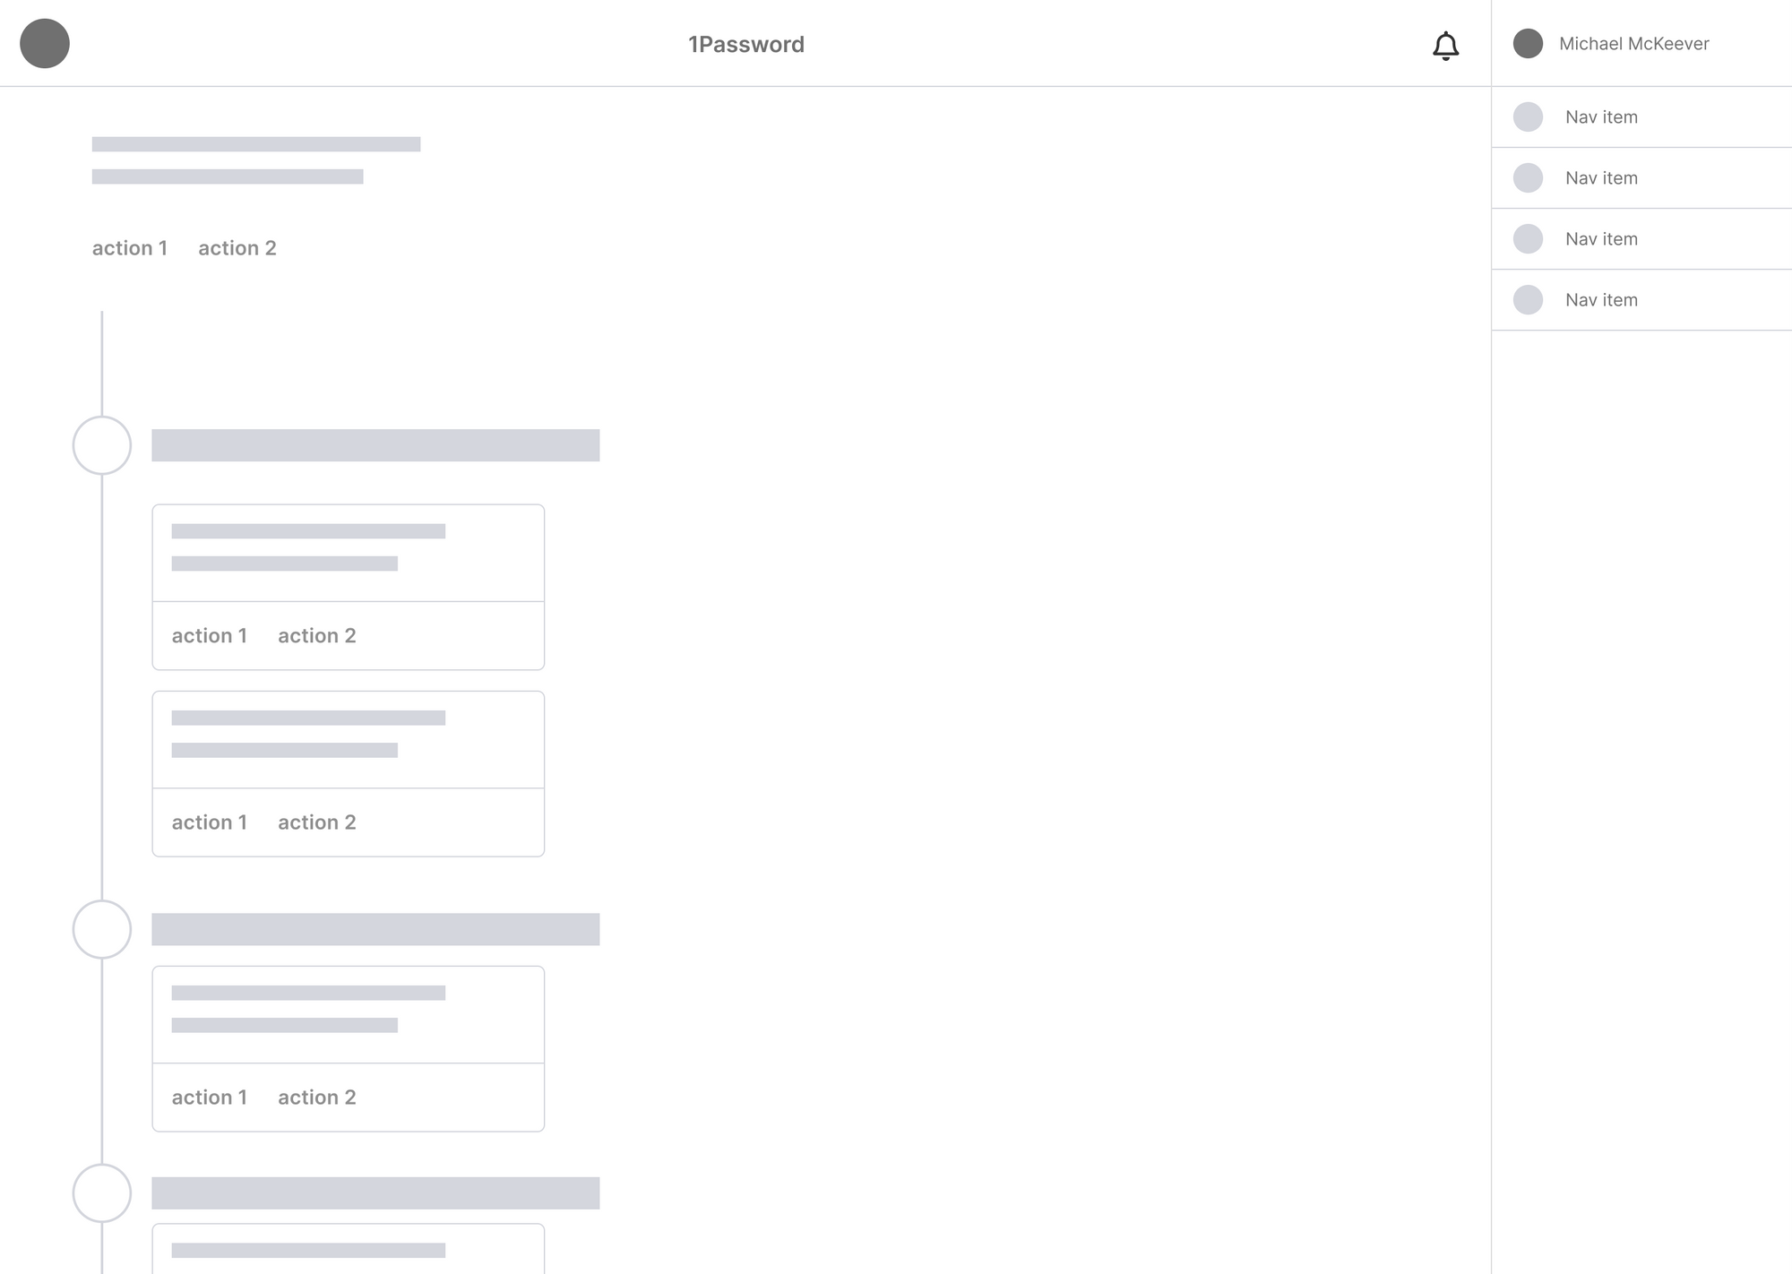Select the second Nav item in sidebar
This screenshot has height=1274, width=1792.
(1641, 177)
